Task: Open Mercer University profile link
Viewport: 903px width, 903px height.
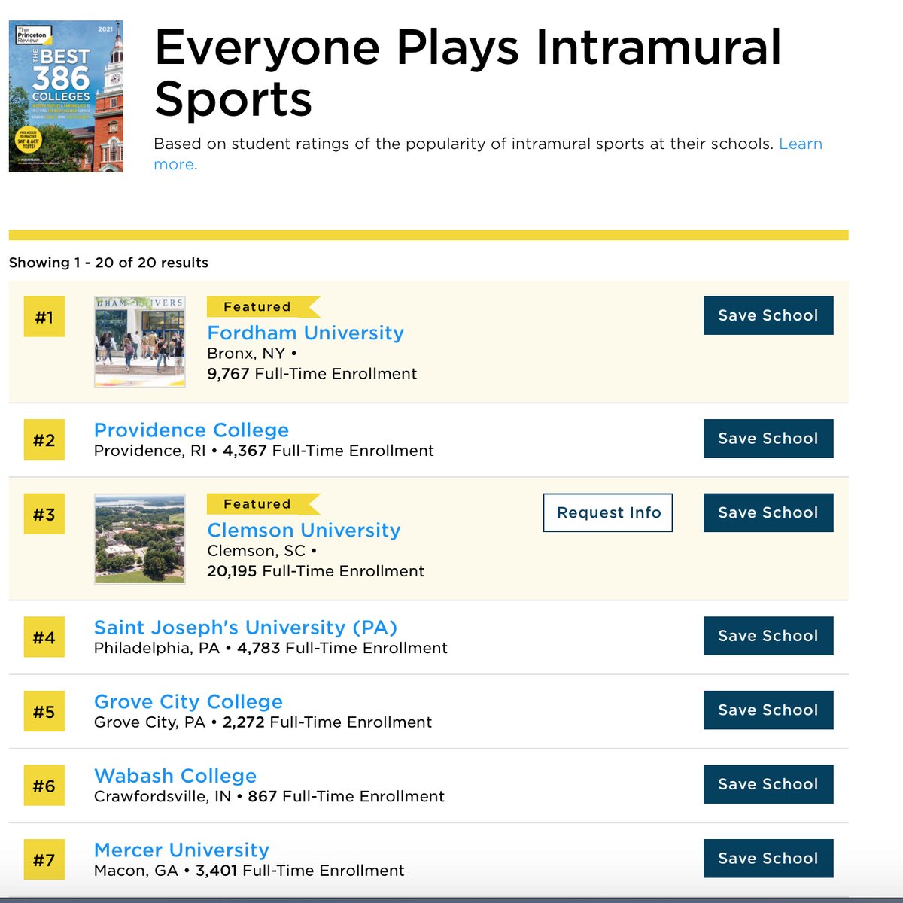Action: click(181, 850)
